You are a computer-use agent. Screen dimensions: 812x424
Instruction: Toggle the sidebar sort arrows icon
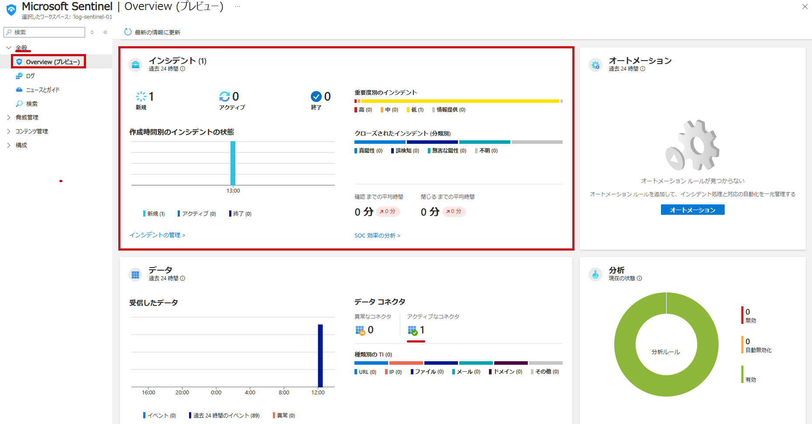(x=92, y=32)
